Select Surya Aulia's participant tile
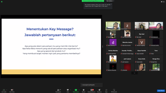The height and width of the screenshot is (93, 166). pyautogui.click(x=142, y=59)
